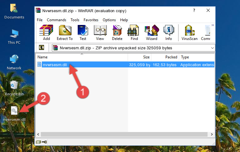Close the WinRAR window
The width and height of the screenshot is (240, 152).
click(x=208, y=10)
